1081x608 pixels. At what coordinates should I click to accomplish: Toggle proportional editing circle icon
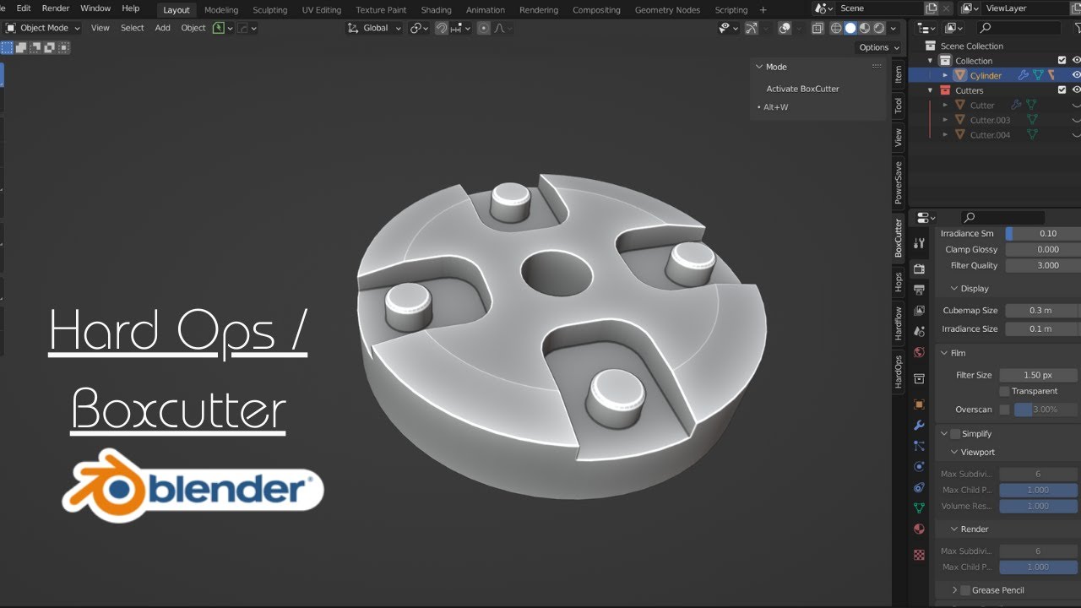(x=484, y=28)
